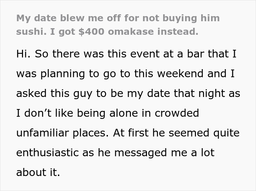Click the word "omakase" in the heading

coord(131,31)
